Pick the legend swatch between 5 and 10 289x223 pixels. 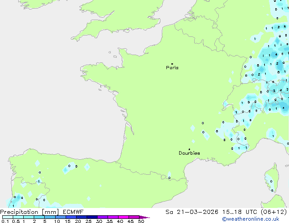50,218
